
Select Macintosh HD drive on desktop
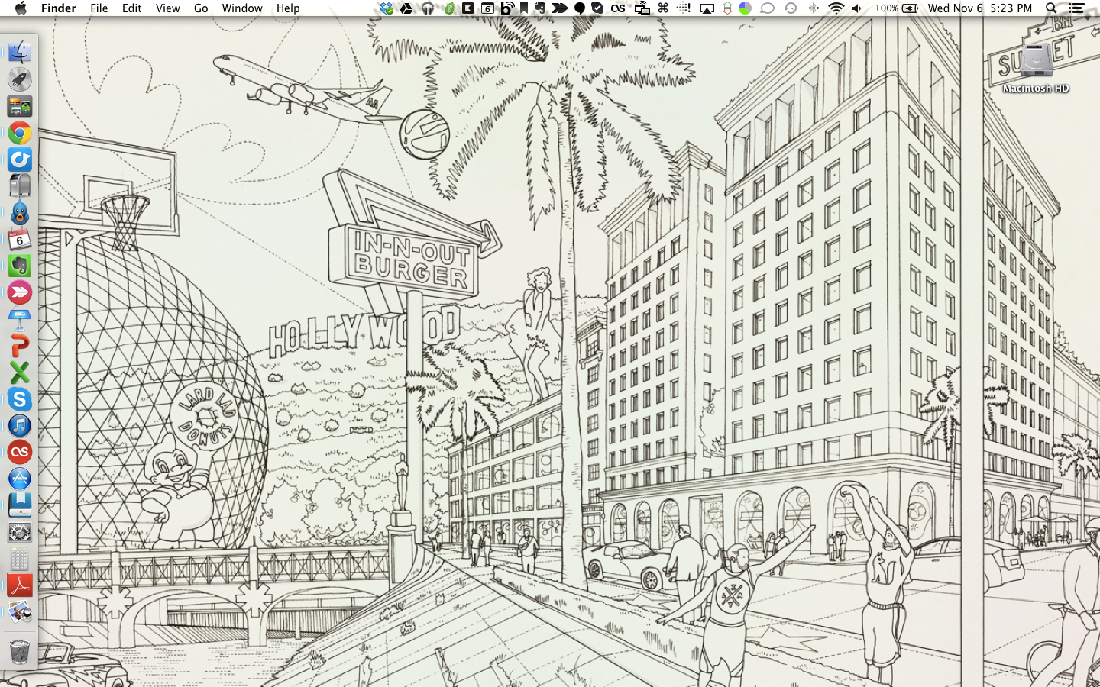click(1036, 67)
